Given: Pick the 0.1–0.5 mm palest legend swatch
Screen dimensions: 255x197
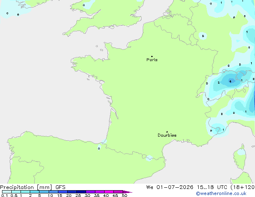Looking at the screenshot, I should [7, 192].
